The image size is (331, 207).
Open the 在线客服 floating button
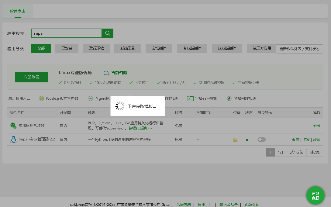[x=315, y=196]
